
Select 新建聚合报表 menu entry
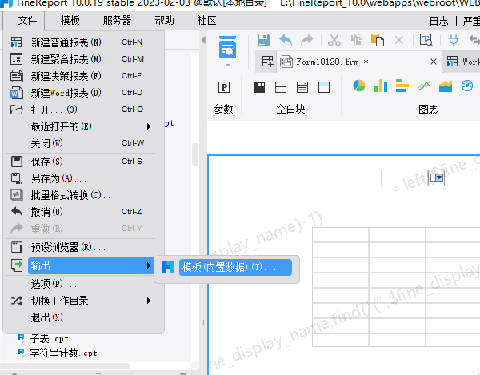click(x=82, y=59)
